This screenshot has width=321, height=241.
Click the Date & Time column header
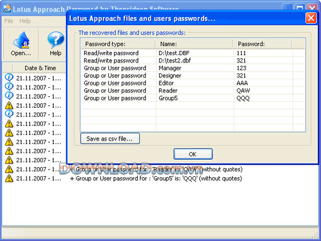(x=40, y=68)
